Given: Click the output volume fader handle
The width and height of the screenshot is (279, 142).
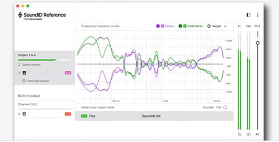Looking at the screenshot, I should tap(257, 43).
